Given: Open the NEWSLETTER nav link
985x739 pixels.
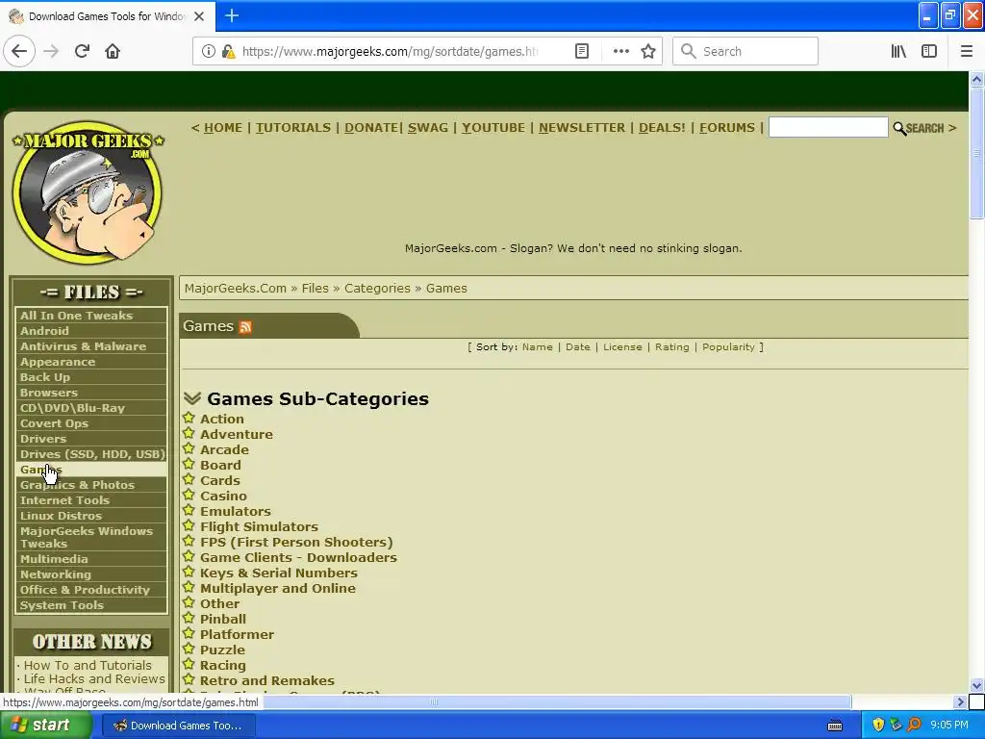Looking at the screenshot, I should [x=582, y=128].
